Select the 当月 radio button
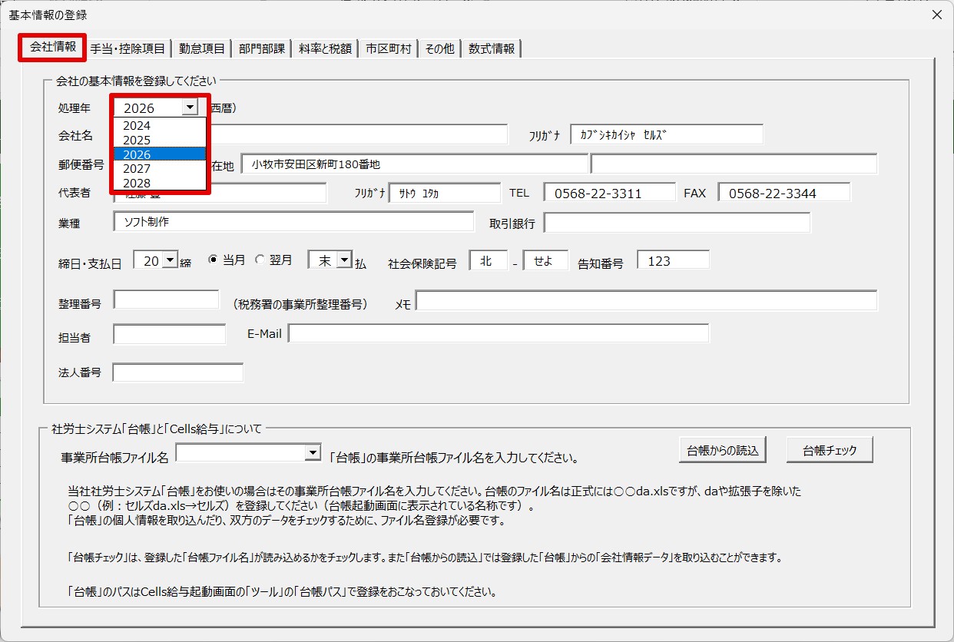Viewport: 954px width, 642px height. click(x=214, y=260)
